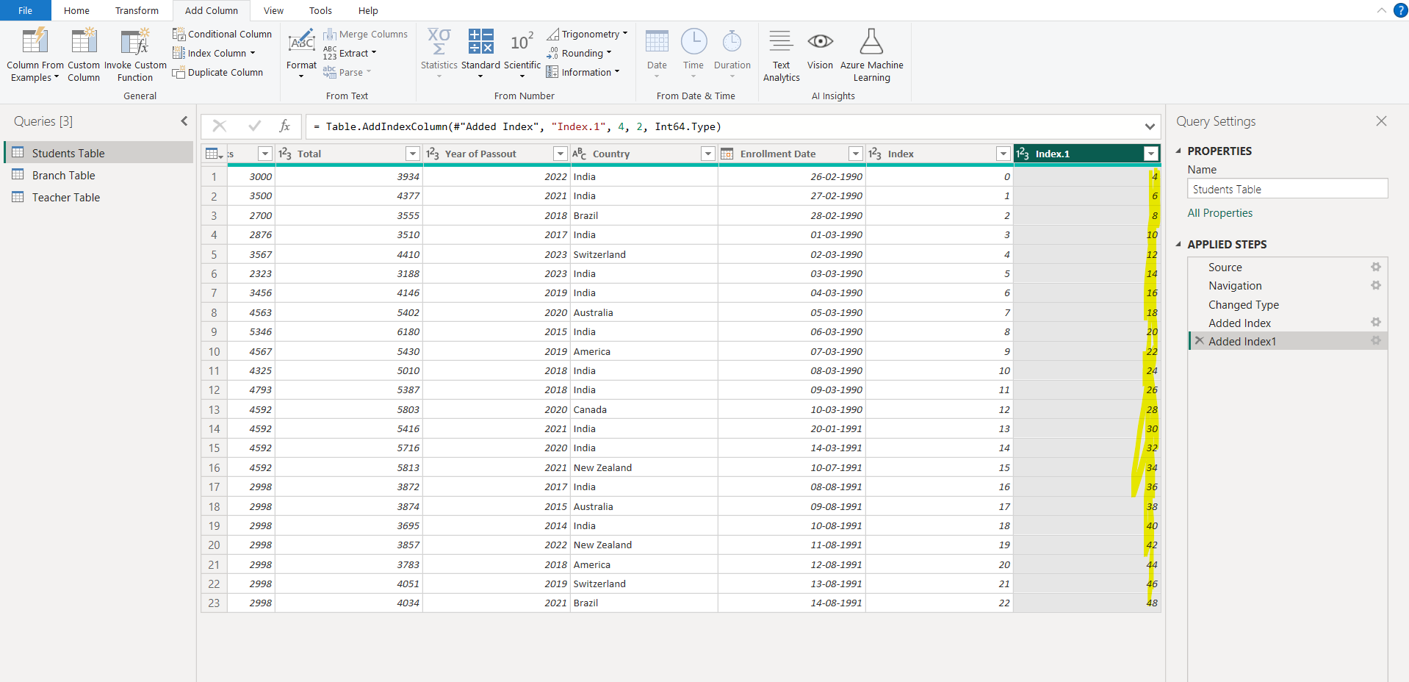This screenshot has width=1409, height=682.
Task: Select the Custom Column tool
Action: coord(83,51)
